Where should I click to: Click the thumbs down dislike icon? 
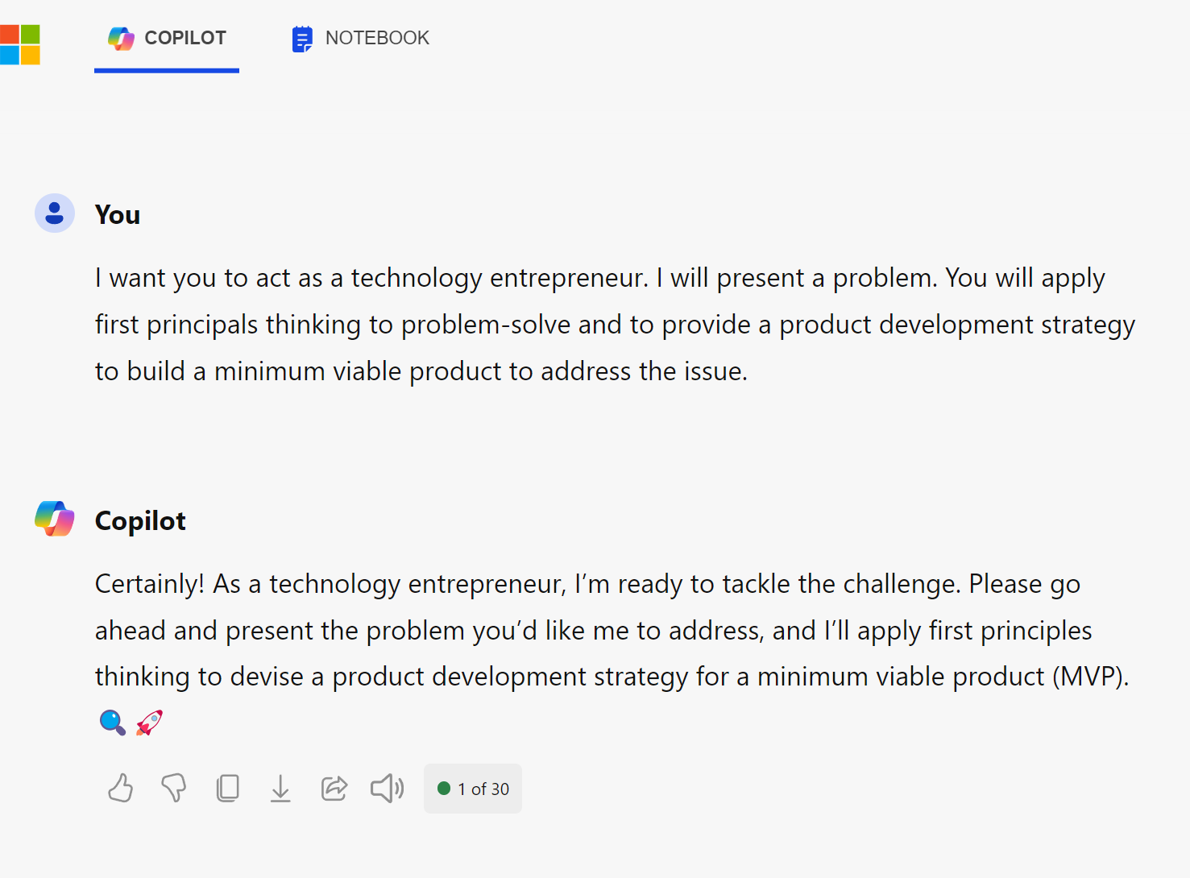point(174,788)
